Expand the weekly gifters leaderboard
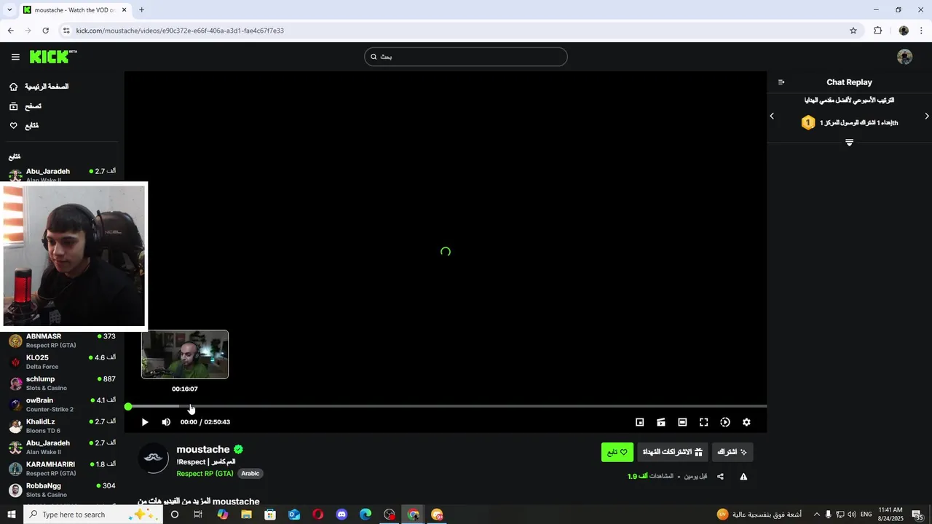The width and height of the screenshot is (932, 524). click(x=849, y=143)
